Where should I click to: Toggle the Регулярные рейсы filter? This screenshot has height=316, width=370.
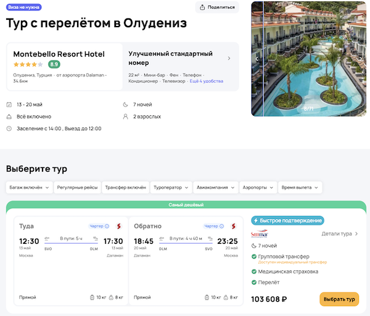[x=76, y=187]
